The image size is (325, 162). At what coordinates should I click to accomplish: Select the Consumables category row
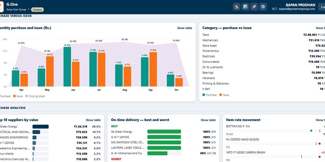264,62
